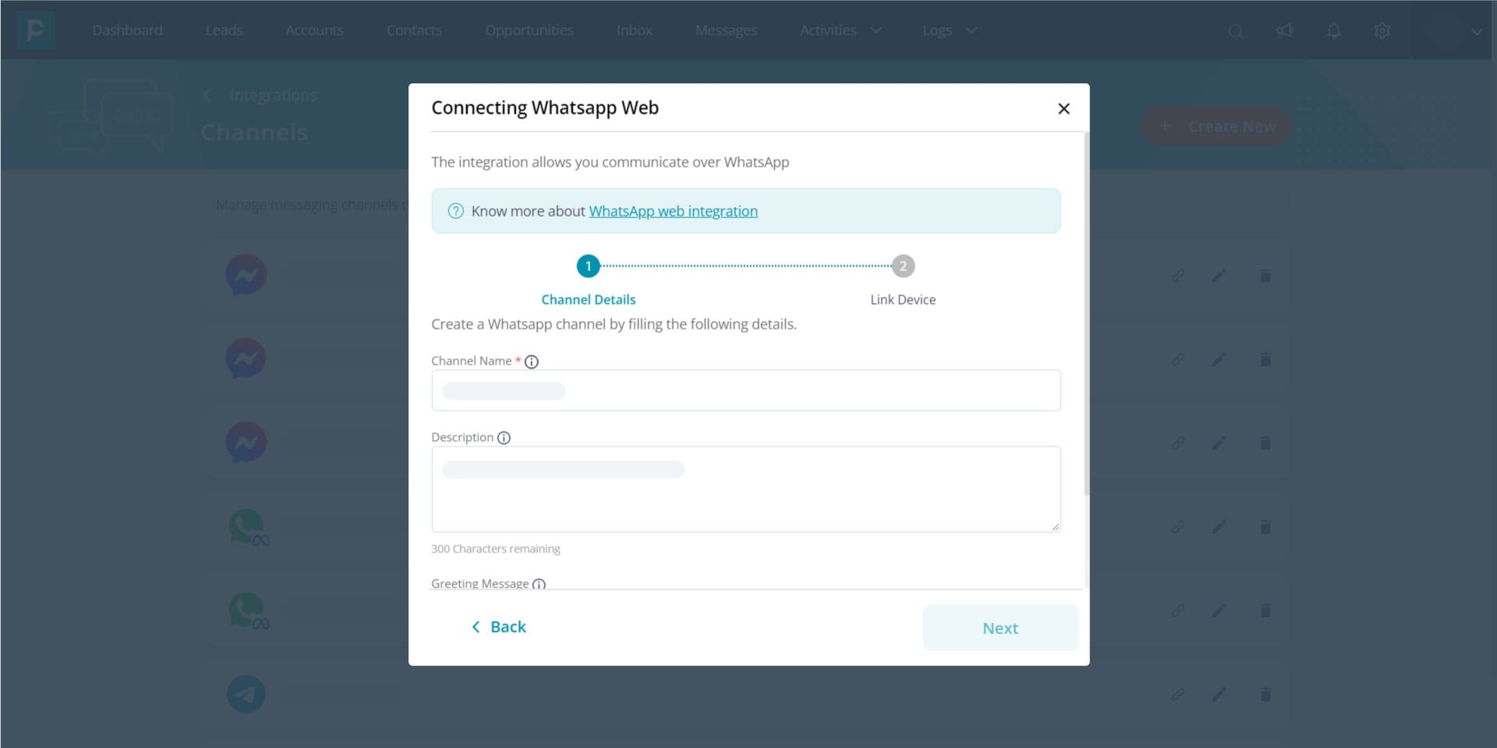Focus the Description text area
The height and width of the screenshot is (748, 1497).
(745, 489)
